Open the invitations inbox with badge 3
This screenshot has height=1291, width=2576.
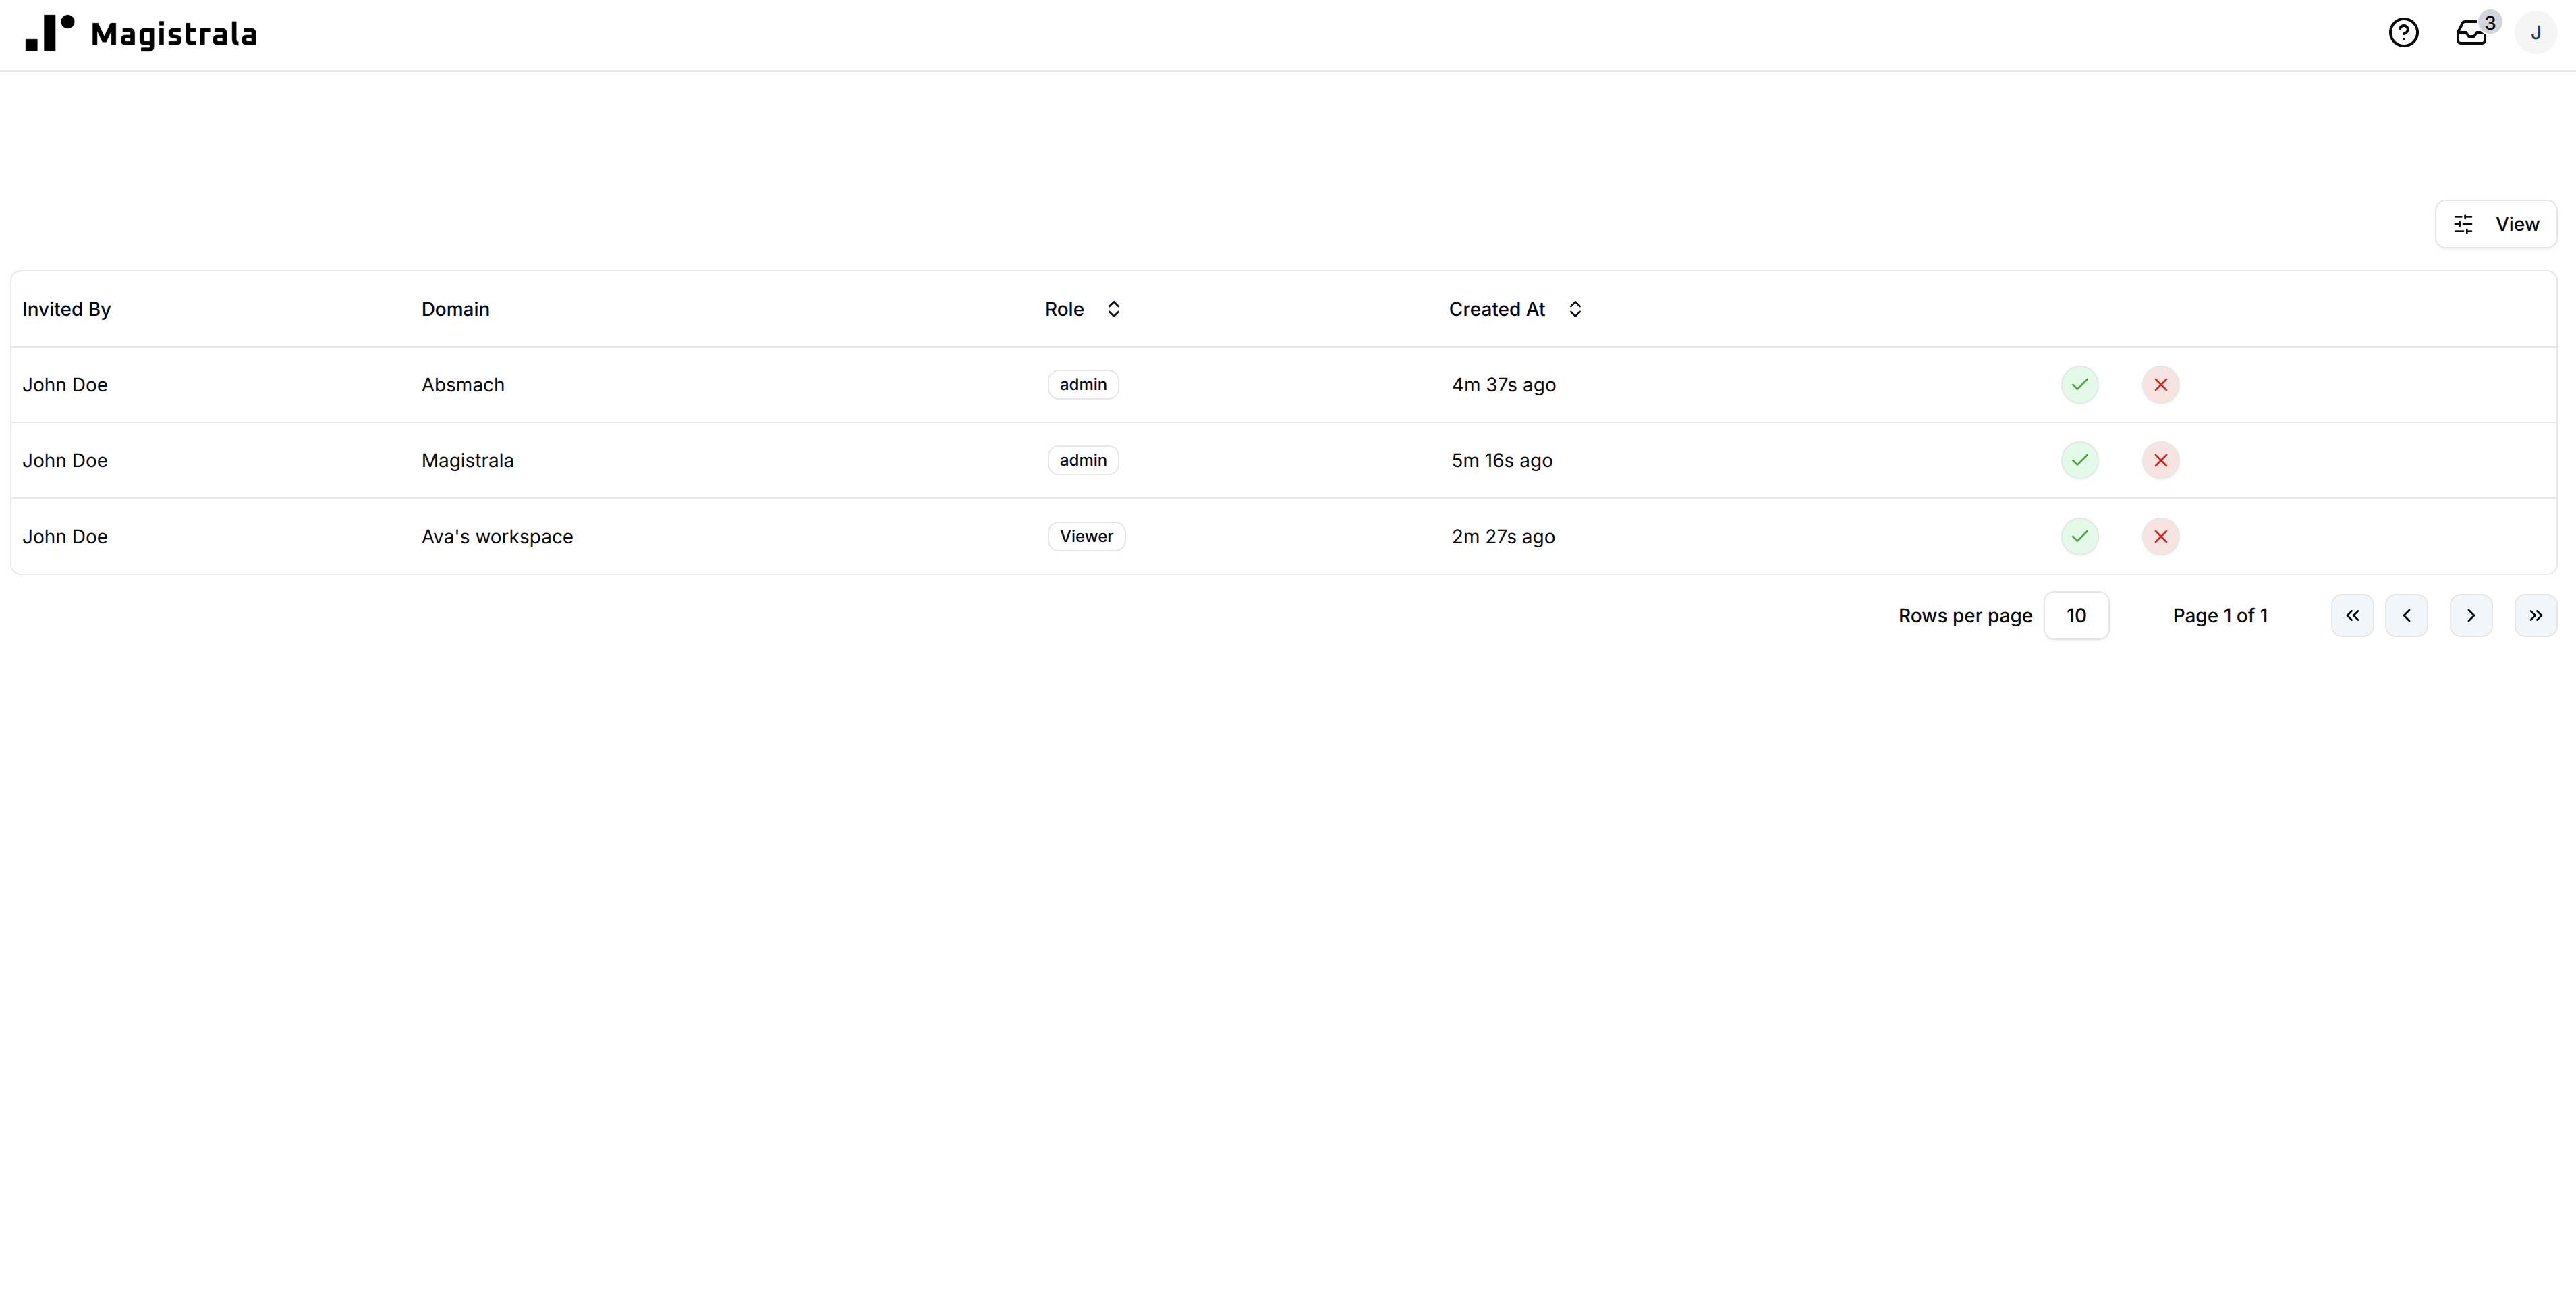(2472, 33)
